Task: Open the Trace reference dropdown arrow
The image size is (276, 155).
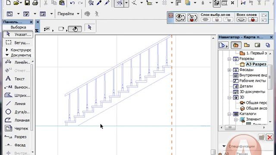Action: tap(195, 3)
